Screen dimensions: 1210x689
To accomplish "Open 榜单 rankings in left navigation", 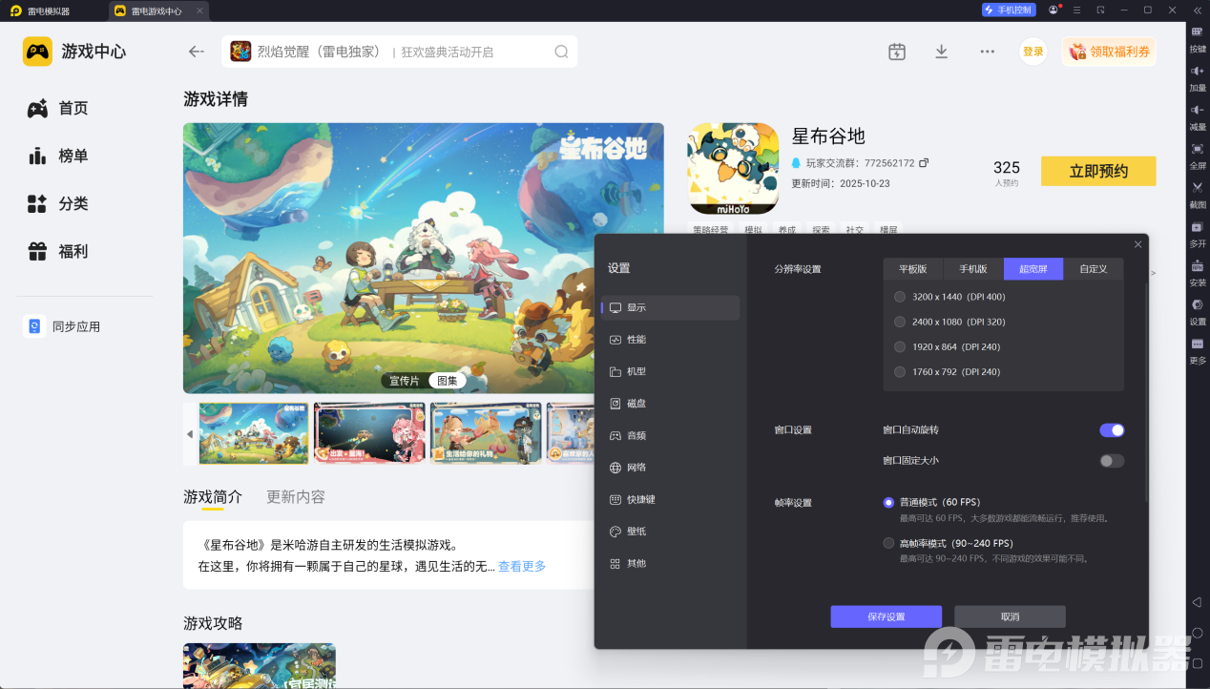I will tap(58, 156).
